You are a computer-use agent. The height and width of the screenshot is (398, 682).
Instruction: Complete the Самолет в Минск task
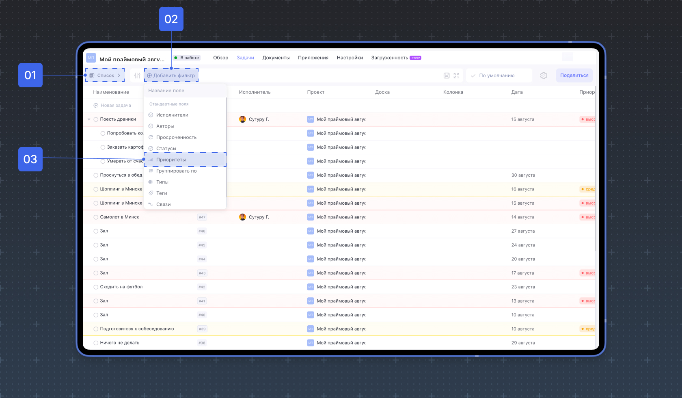[x=96, y=217]
